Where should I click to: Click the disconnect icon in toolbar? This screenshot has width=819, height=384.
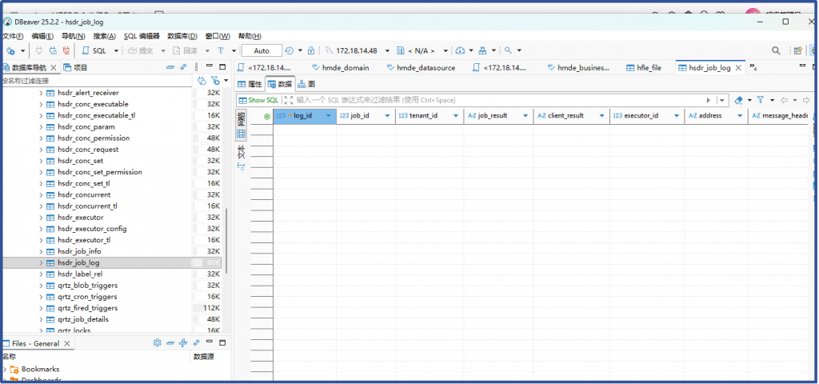pyautogui.click(x=65, y=50)
